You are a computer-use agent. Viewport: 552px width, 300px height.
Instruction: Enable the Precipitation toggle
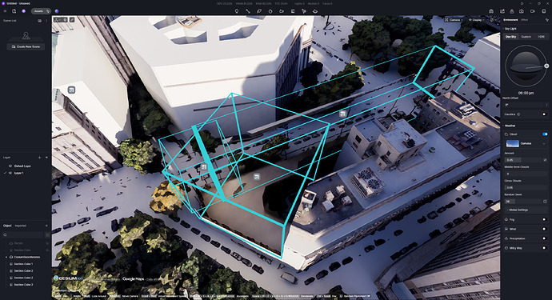544,238
